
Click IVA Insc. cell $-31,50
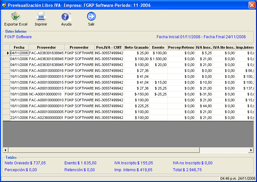(x=204, y=94)
